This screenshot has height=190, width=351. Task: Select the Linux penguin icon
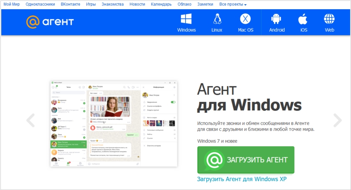point(217,19)
